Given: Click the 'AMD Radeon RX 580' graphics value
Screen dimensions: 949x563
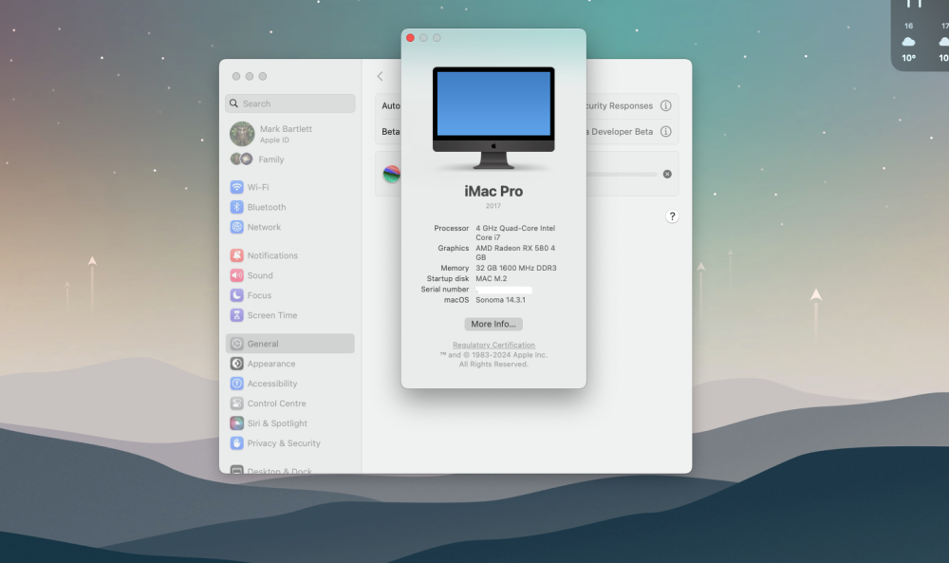Looking at the screenshot, I should [x=515, y=253].
